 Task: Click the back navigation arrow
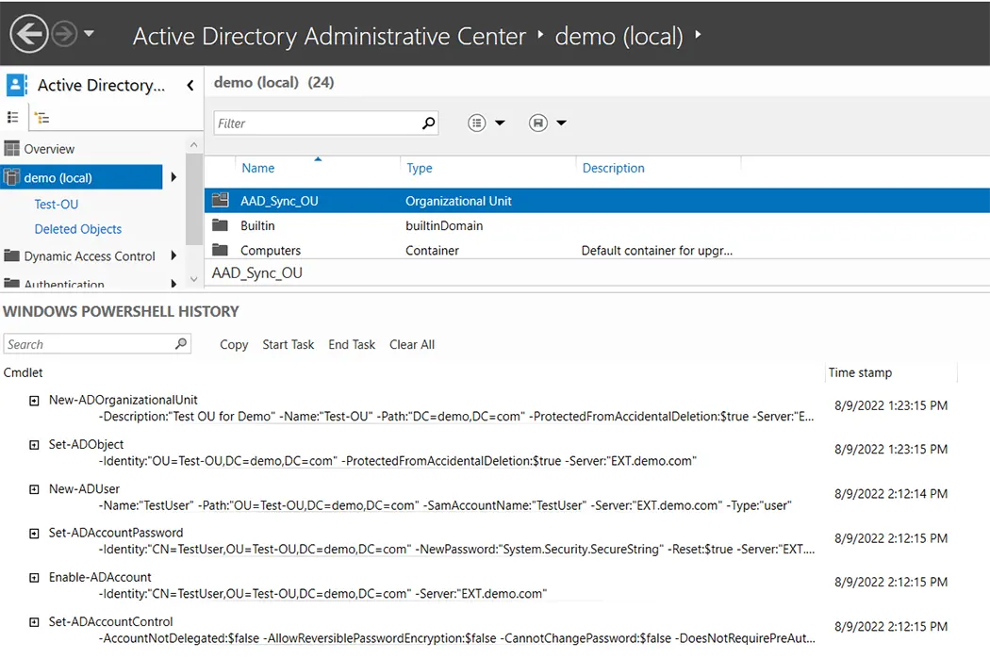[29, 33]
